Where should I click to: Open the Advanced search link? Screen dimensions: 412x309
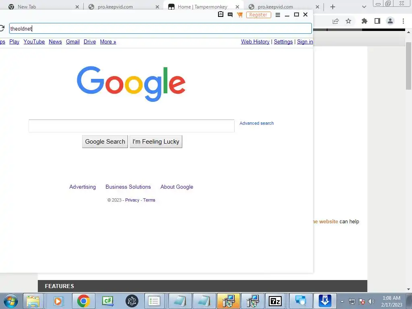coord(256,123)
